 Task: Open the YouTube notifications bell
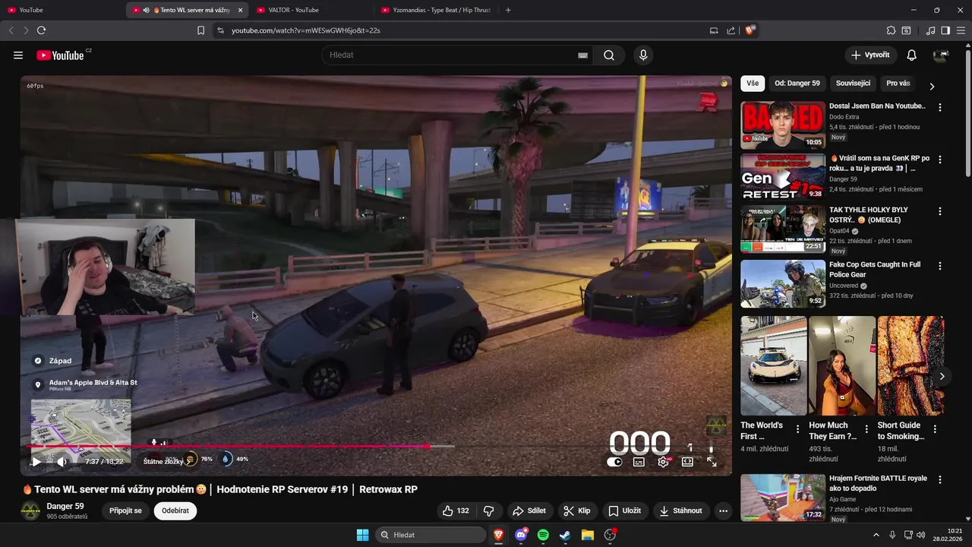pos(911,55)
